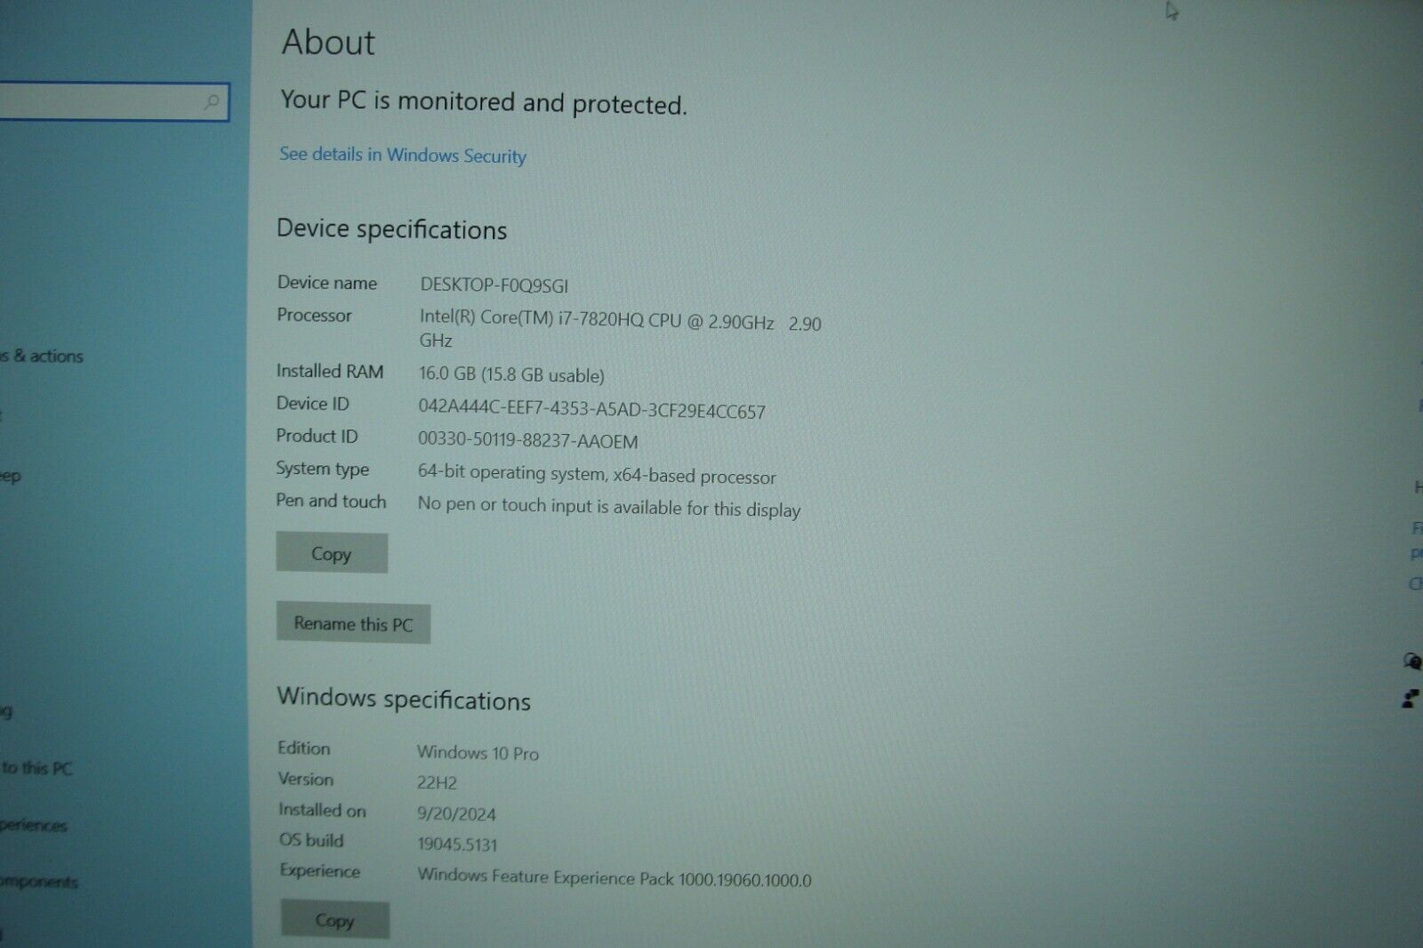Click the Windows specifications heading

point(404,699)
